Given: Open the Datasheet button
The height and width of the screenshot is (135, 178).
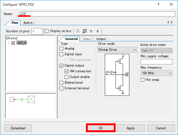Looking at the screenshot, I should (x=18, y=128).
